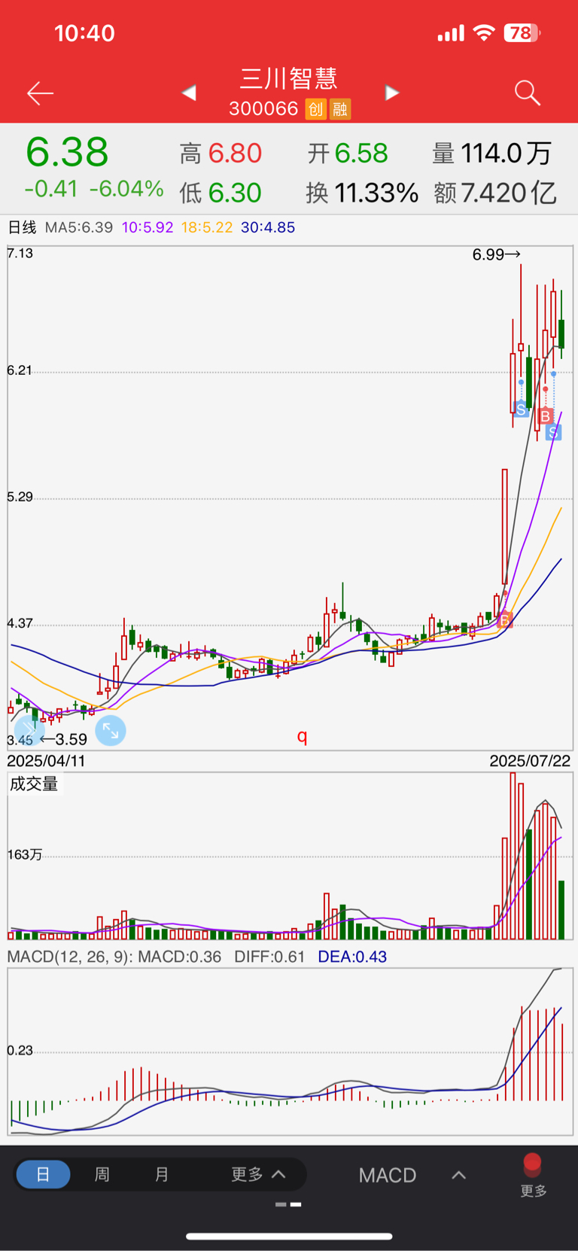Tap the 成交量 volume label
Viewport: 578px width, 1251px height.
tap(34, 784)
